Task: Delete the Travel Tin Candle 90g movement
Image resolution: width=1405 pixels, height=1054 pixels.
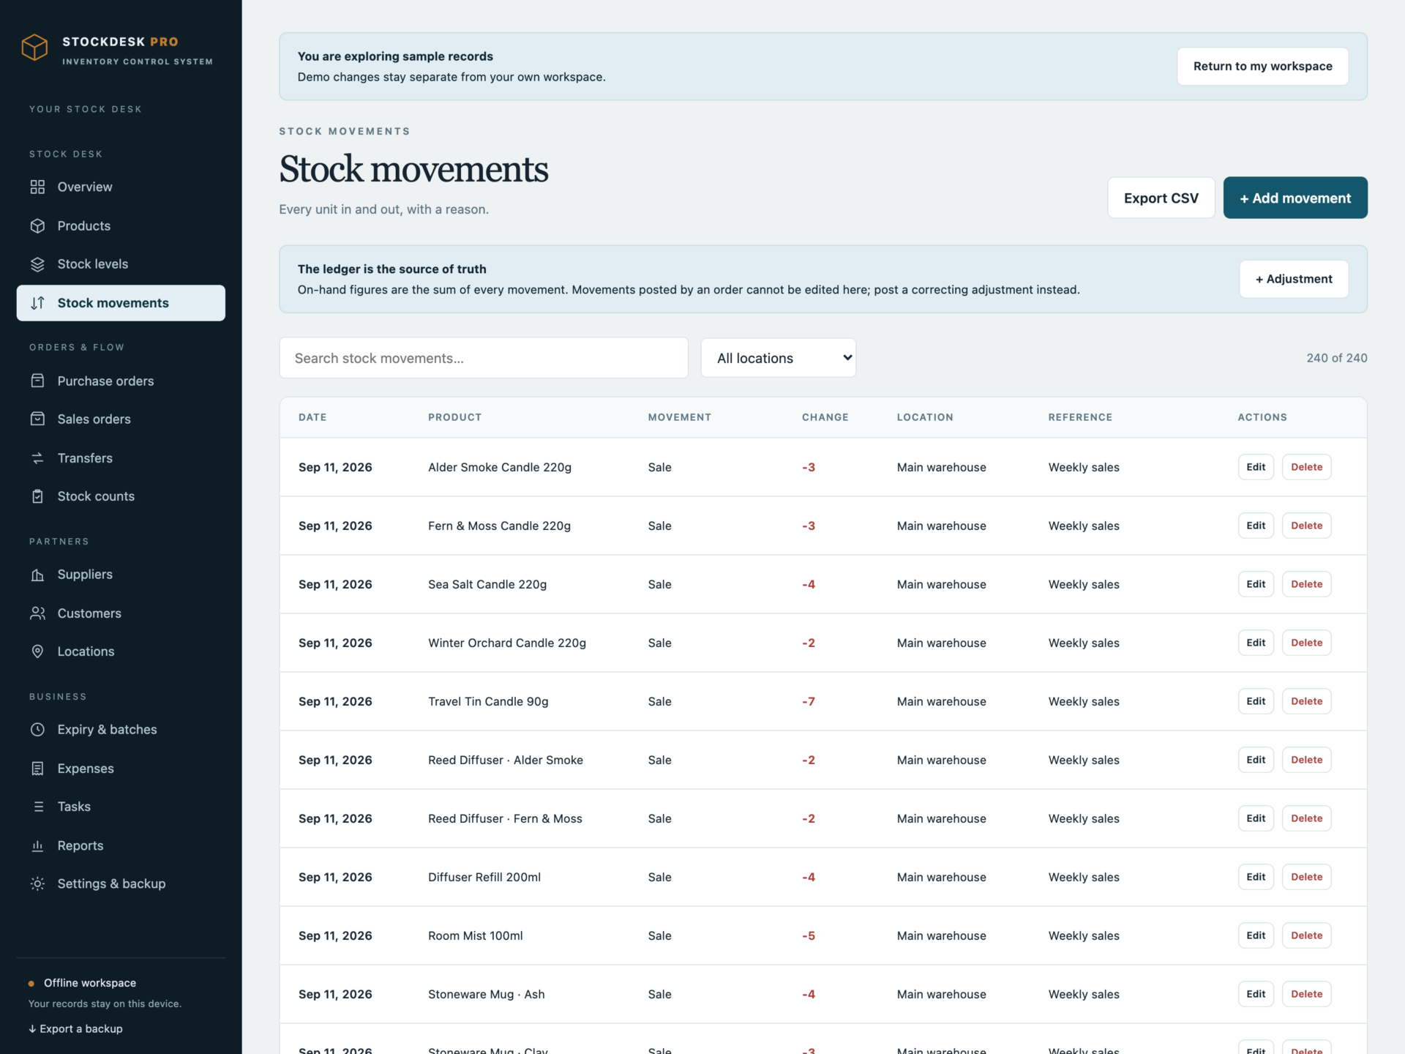Action: pos(1306,701)
